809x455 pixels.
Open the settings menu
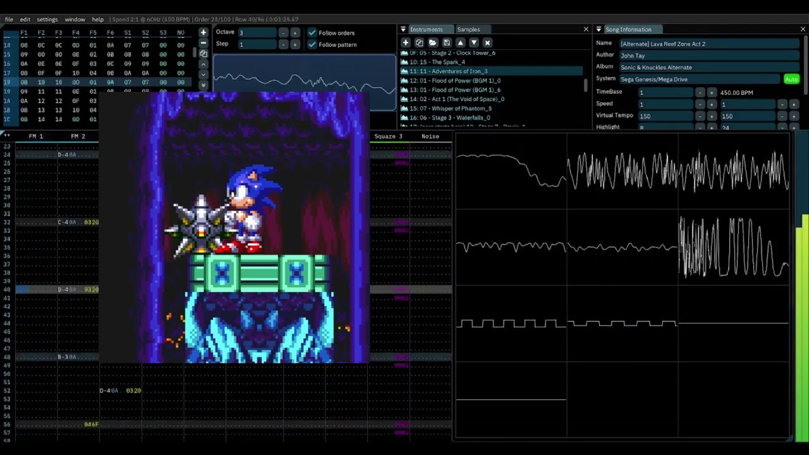(x=47, y=20)
